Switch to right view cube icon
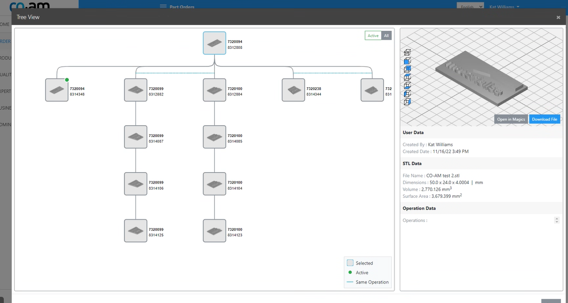Viewport: 568px width, 303px height. point(407,102)
